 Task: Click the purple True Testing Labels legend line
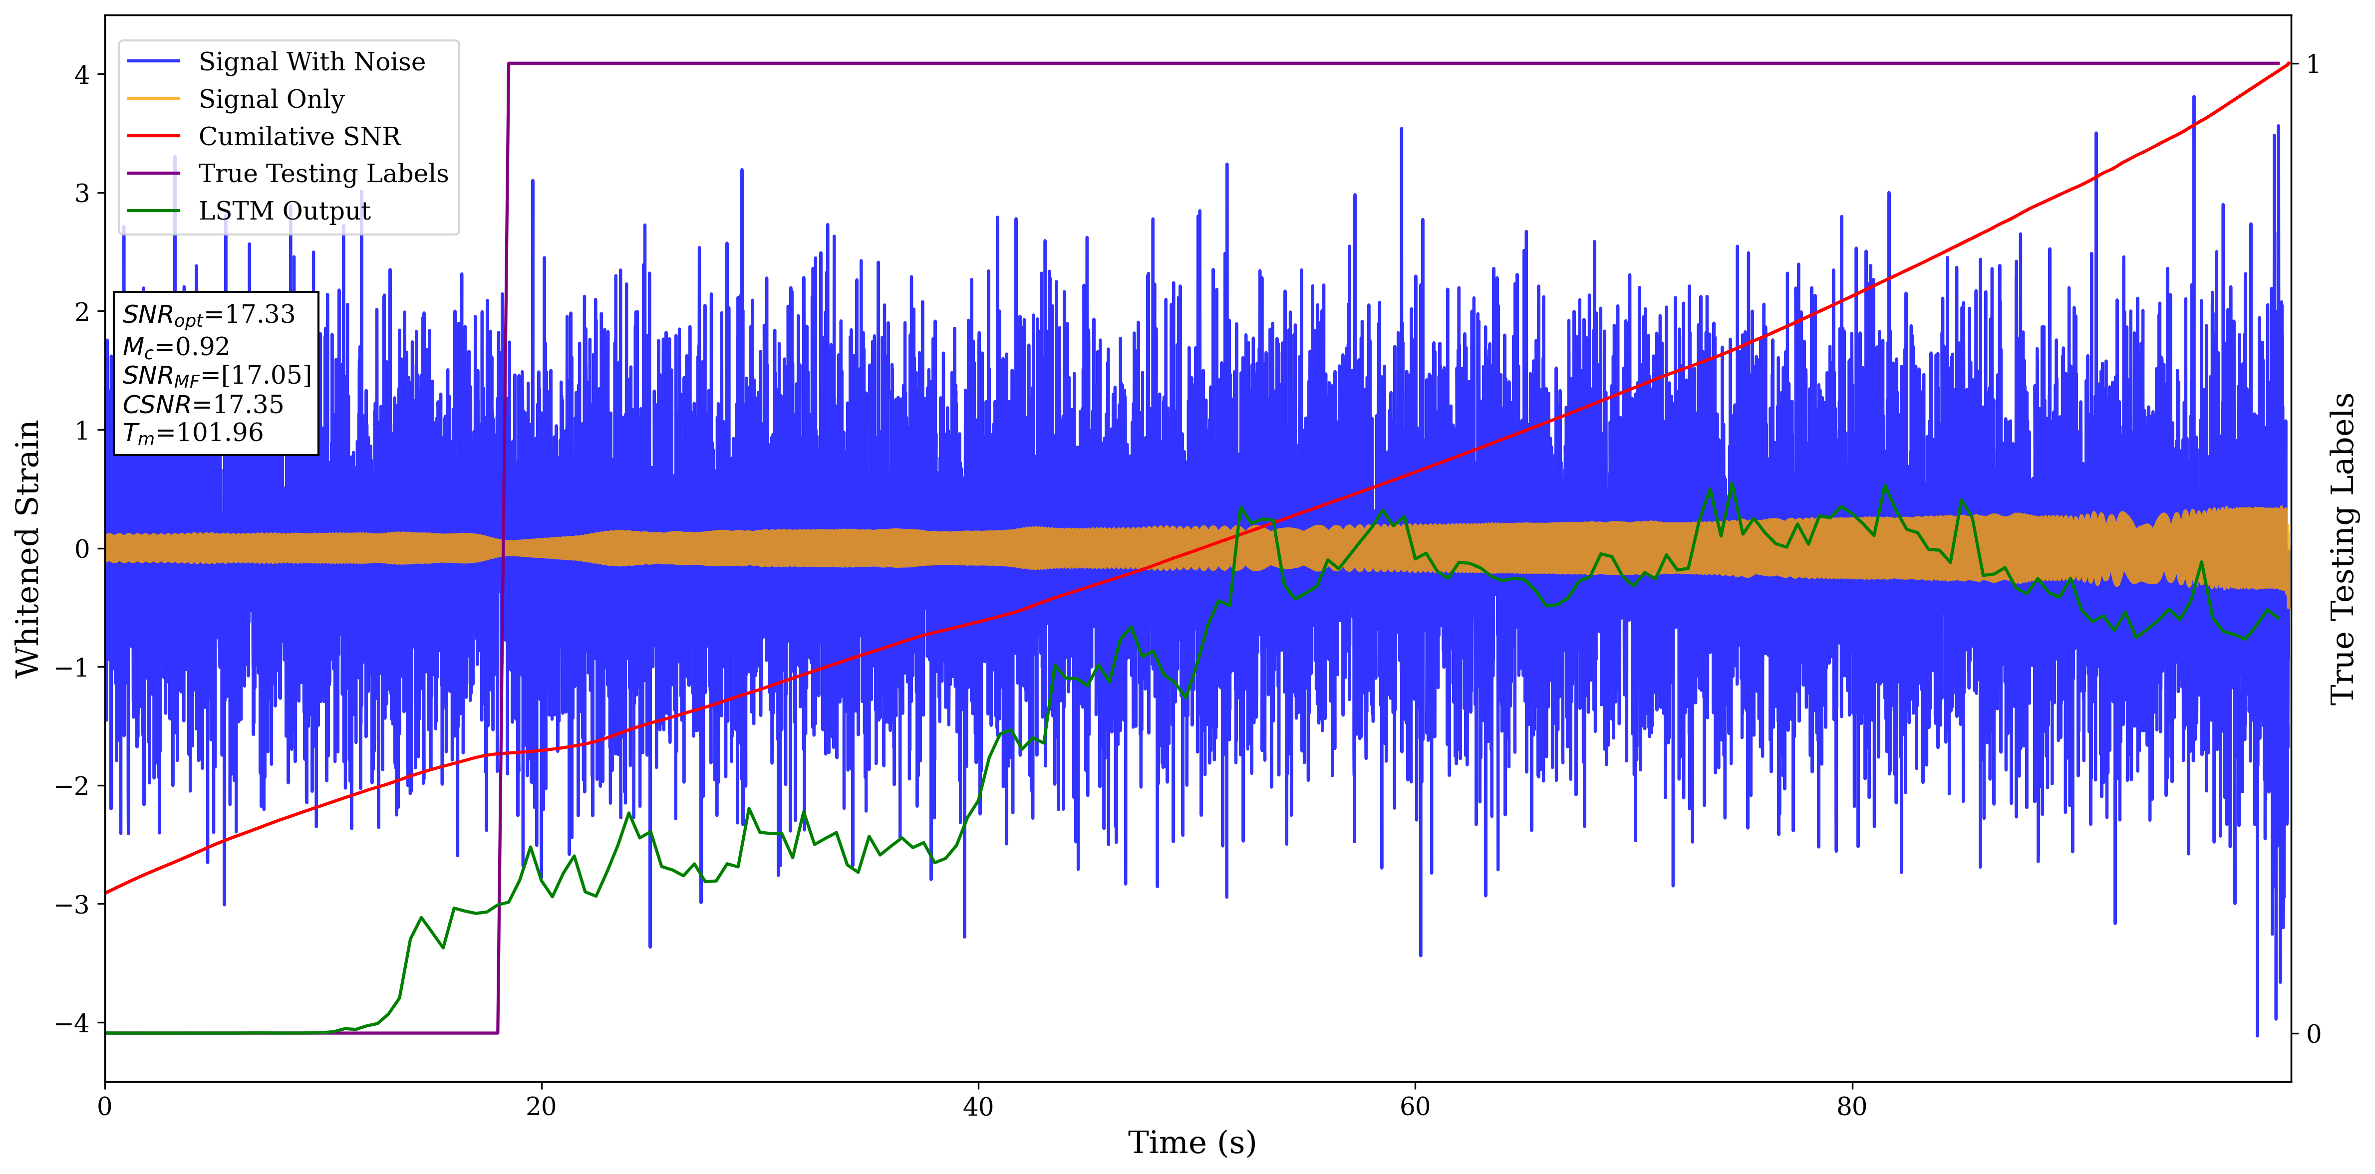153,173
